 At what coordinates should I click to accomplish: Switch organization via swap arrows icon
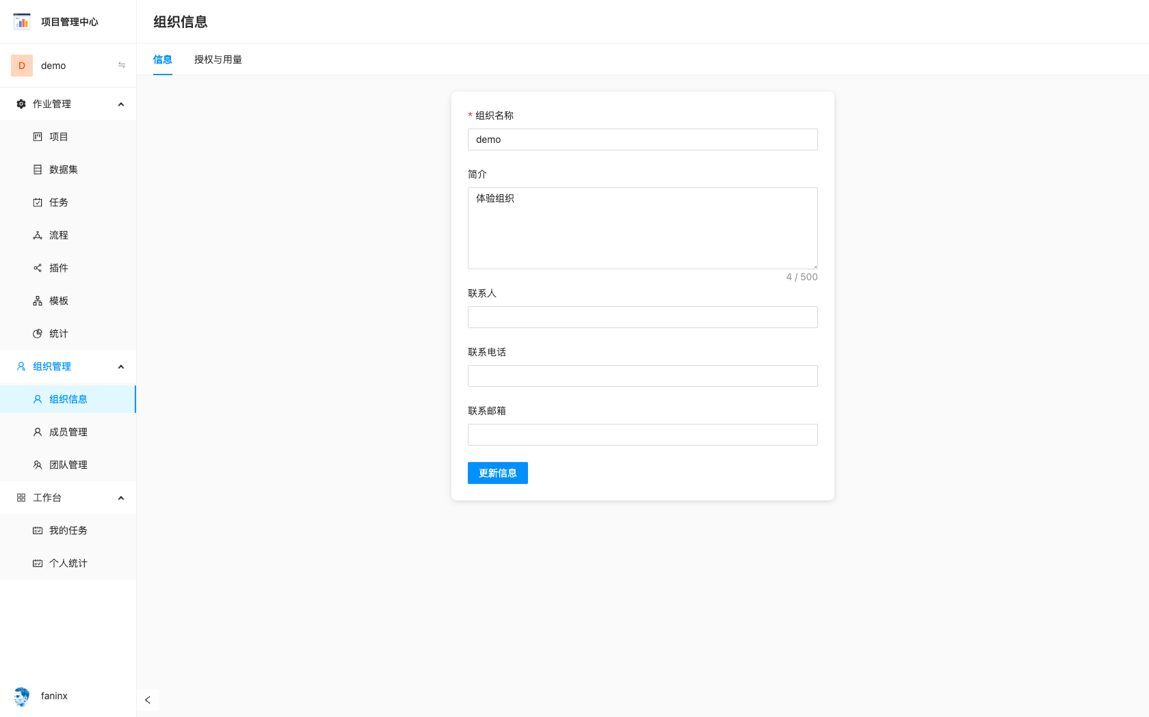click(122, 66)
